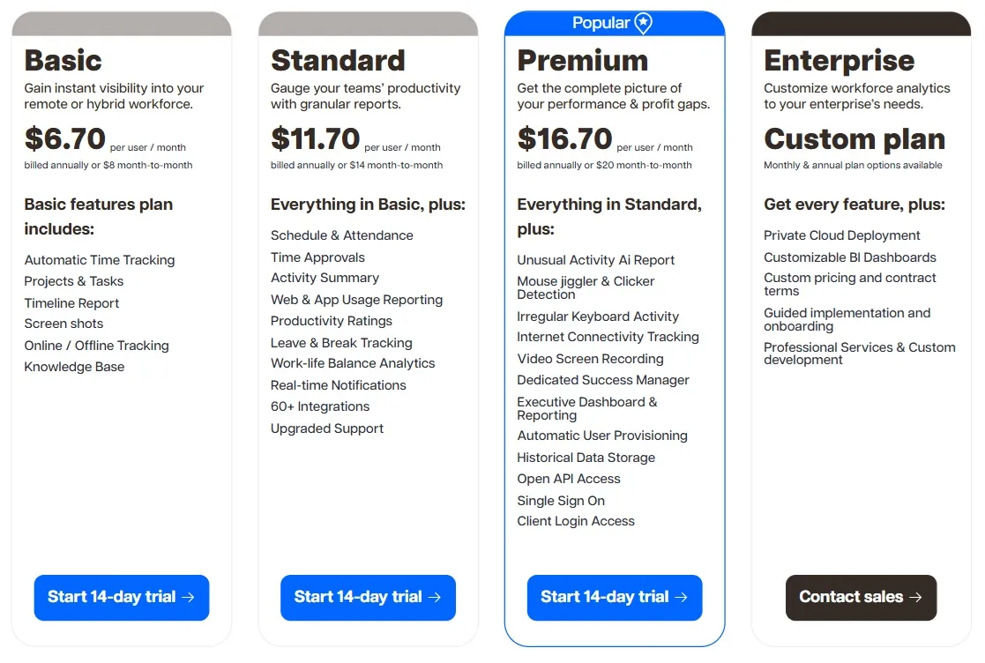Click the Popular star badge icon
The width and height of the screenshot is (985, 663).
pos(643,23)
